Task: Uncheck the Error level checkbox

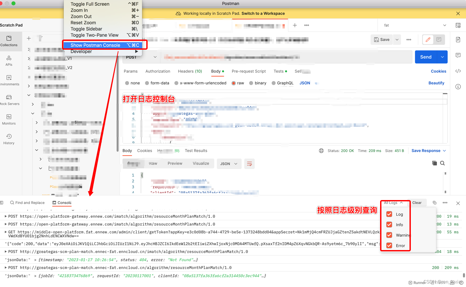Action: click(x=389, y=245)
